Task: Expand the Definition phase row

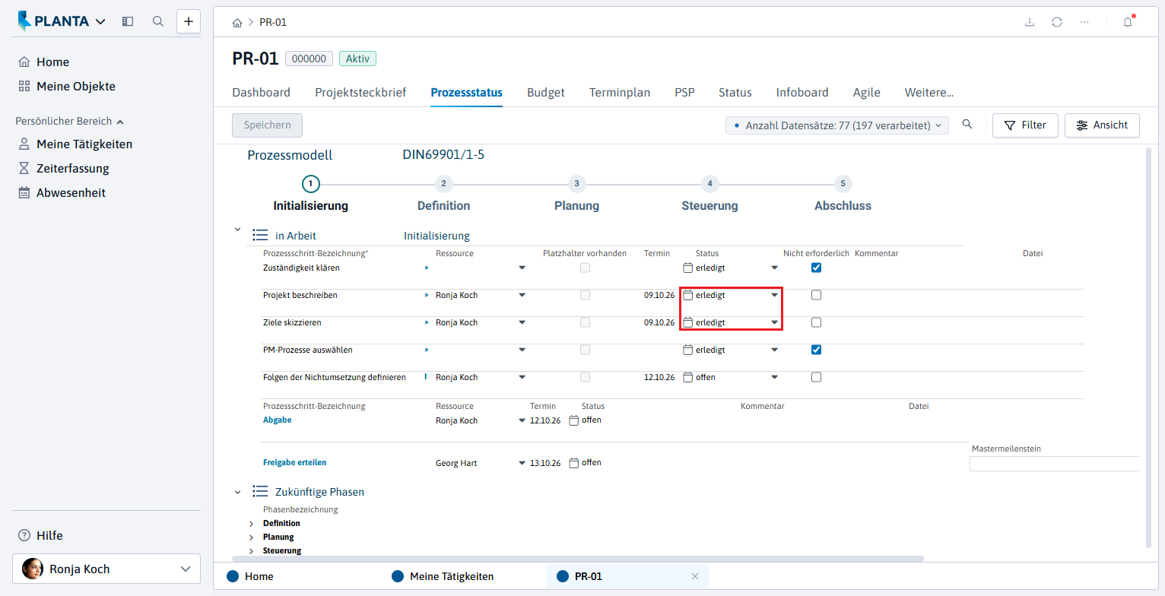Action: [252, 524]
